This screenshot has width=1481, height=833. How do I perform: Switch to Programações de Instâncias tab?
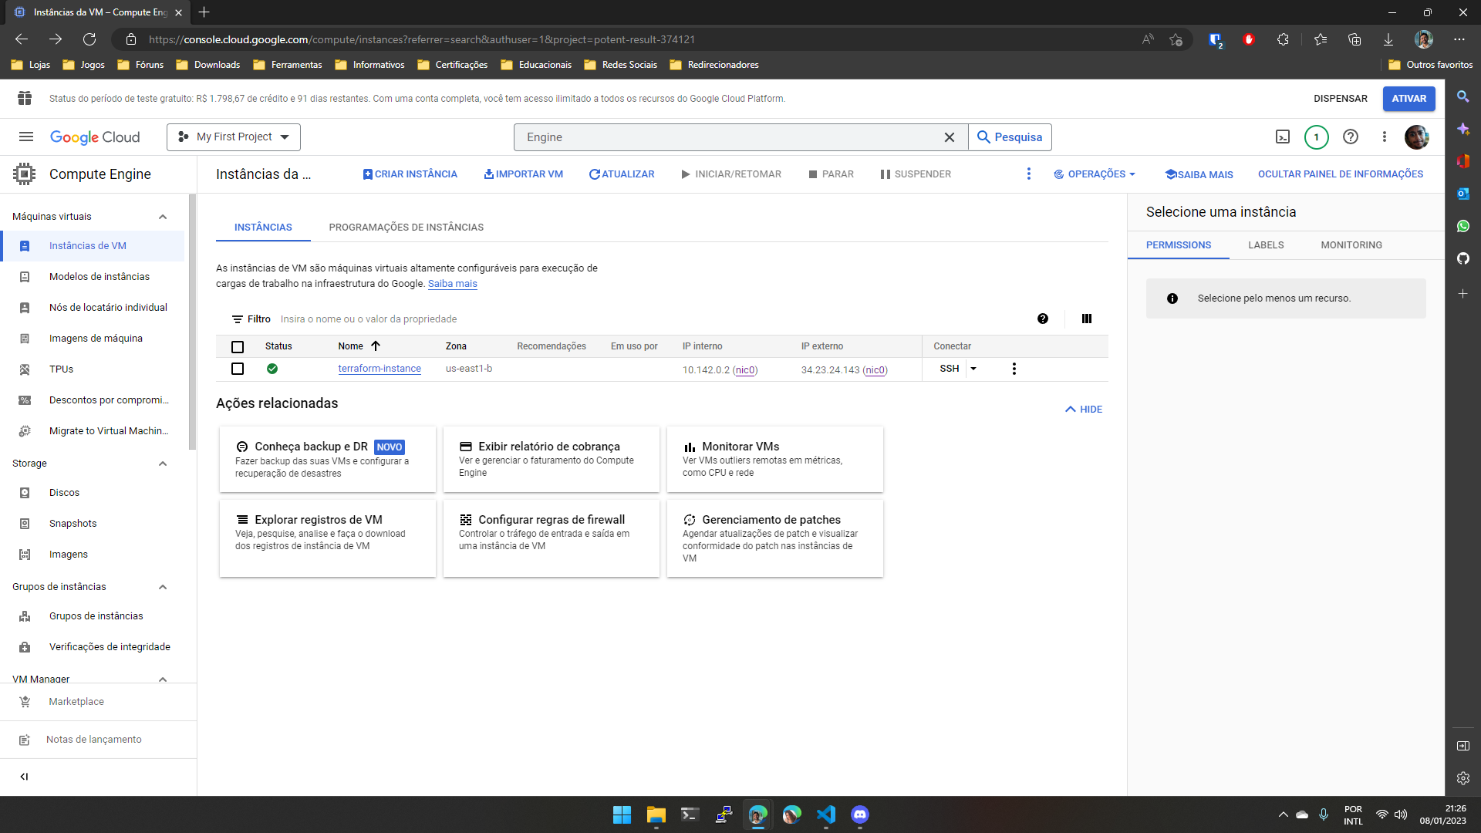tap(406, 227)
